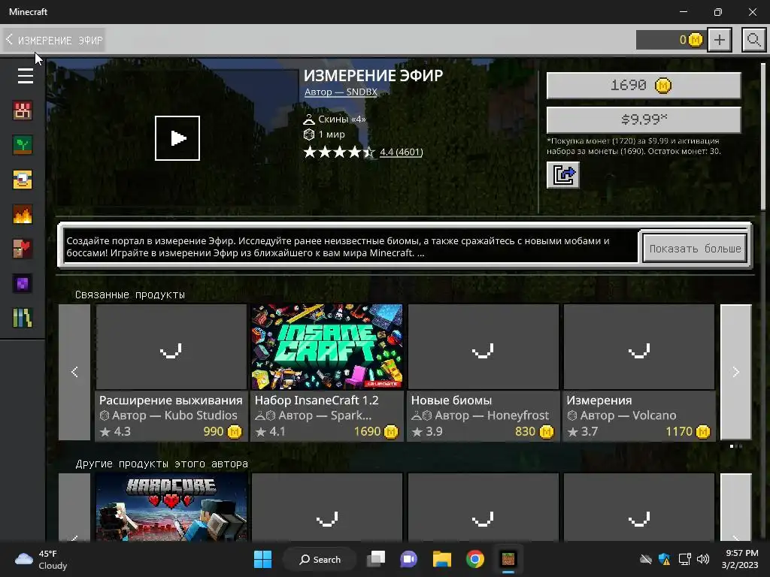Image resolution: width=770 pixels, height=577 pixels.
Task: Go back via ИЗМЕРЕНИЕ ЭФИР header button
Action: coord(54,40)
